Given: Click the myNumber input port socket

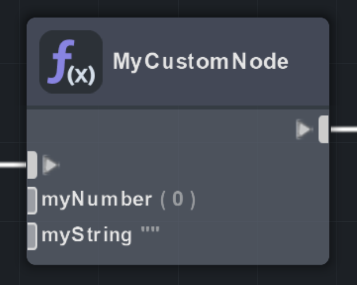Looking at the screenshot, I should [x=32, y=200].
